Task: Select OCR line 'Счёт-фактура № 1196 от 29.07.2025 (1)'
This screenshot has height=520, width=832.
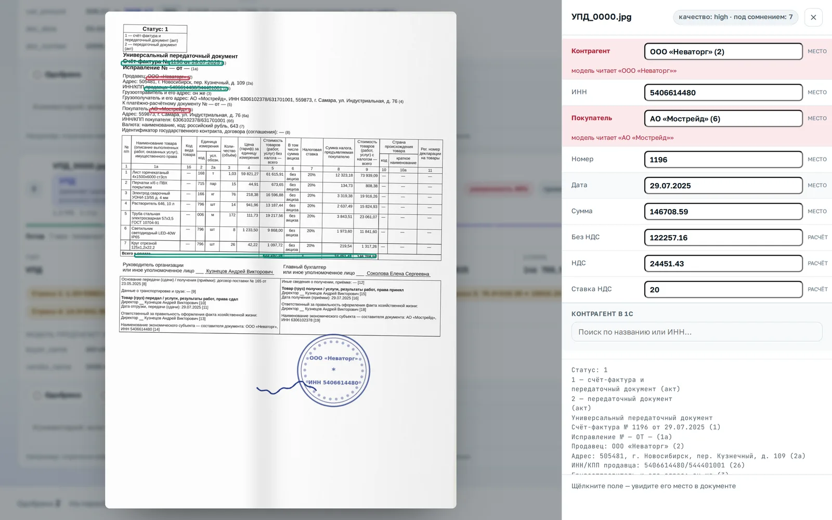Action: coord(646,427)
